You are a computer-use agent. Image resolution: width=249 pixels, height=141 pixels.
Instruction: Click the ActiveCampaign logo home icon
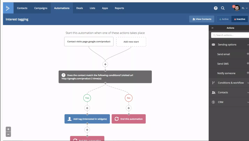8,8
